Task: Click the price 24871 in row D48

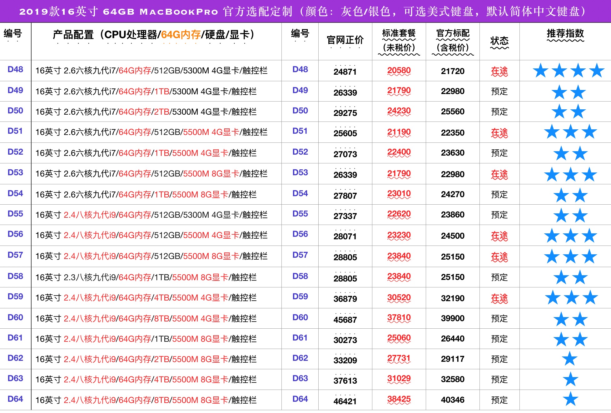Action: 345,72
